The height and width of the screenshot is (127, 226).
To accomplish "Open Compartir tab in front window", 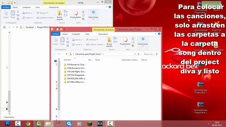I will (76, 34).
